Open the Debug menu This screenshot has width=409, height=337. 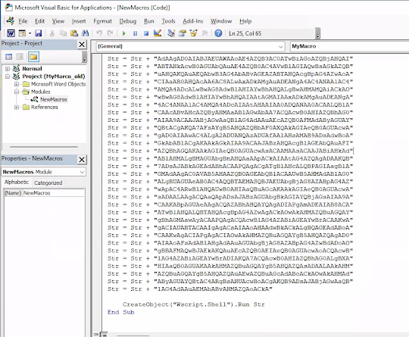[x=127, y=21]
